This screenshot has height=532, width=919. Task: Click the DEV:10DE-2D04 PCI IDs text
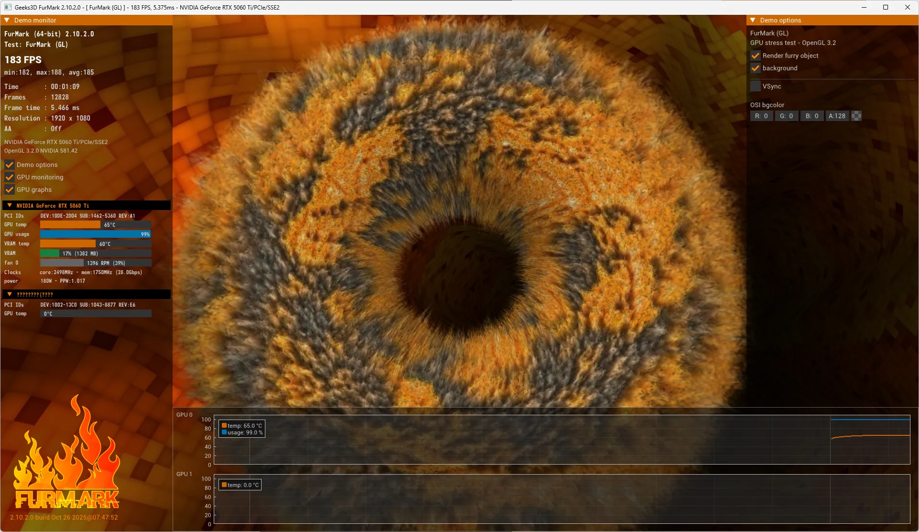[x=88, y=216]
